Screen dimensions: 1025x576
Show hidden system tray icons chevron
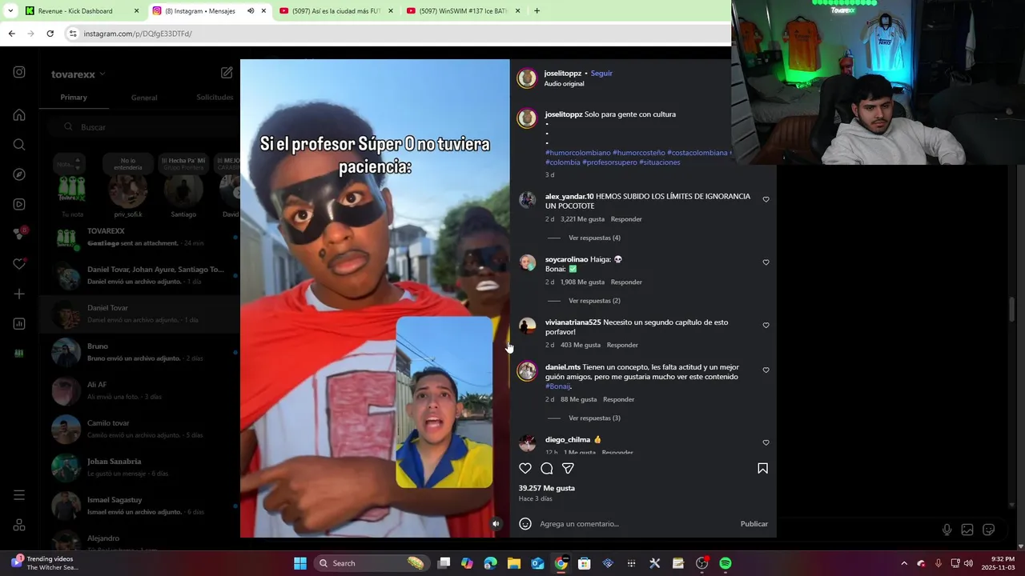[904, 563]
